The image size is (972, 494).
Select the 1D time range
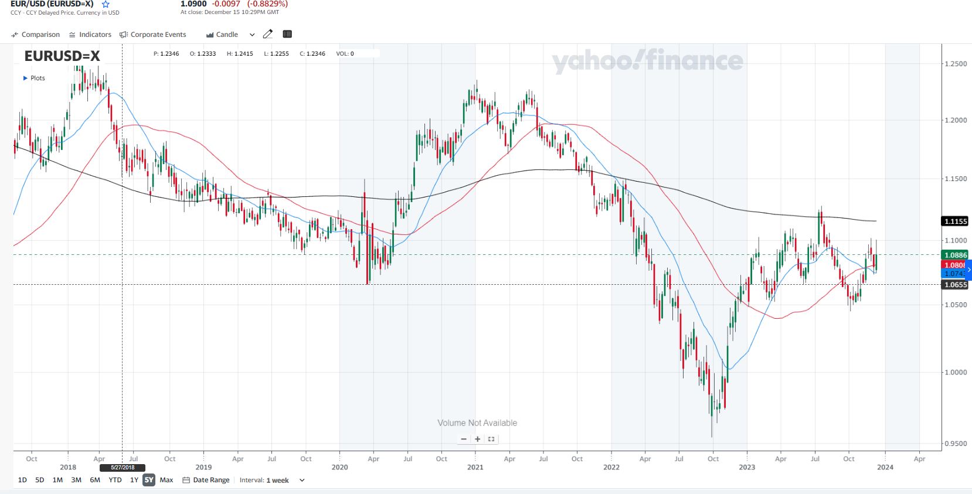pyautogui.click(x=22, y=480)
